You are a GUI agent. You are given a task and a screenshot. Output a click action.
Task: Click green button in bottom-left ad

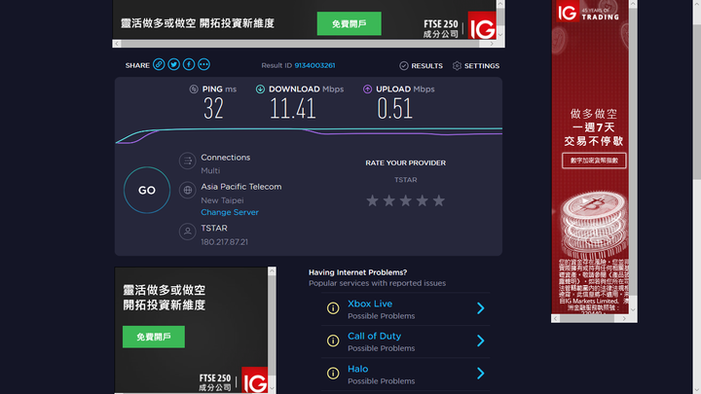(x=154, y=337)
